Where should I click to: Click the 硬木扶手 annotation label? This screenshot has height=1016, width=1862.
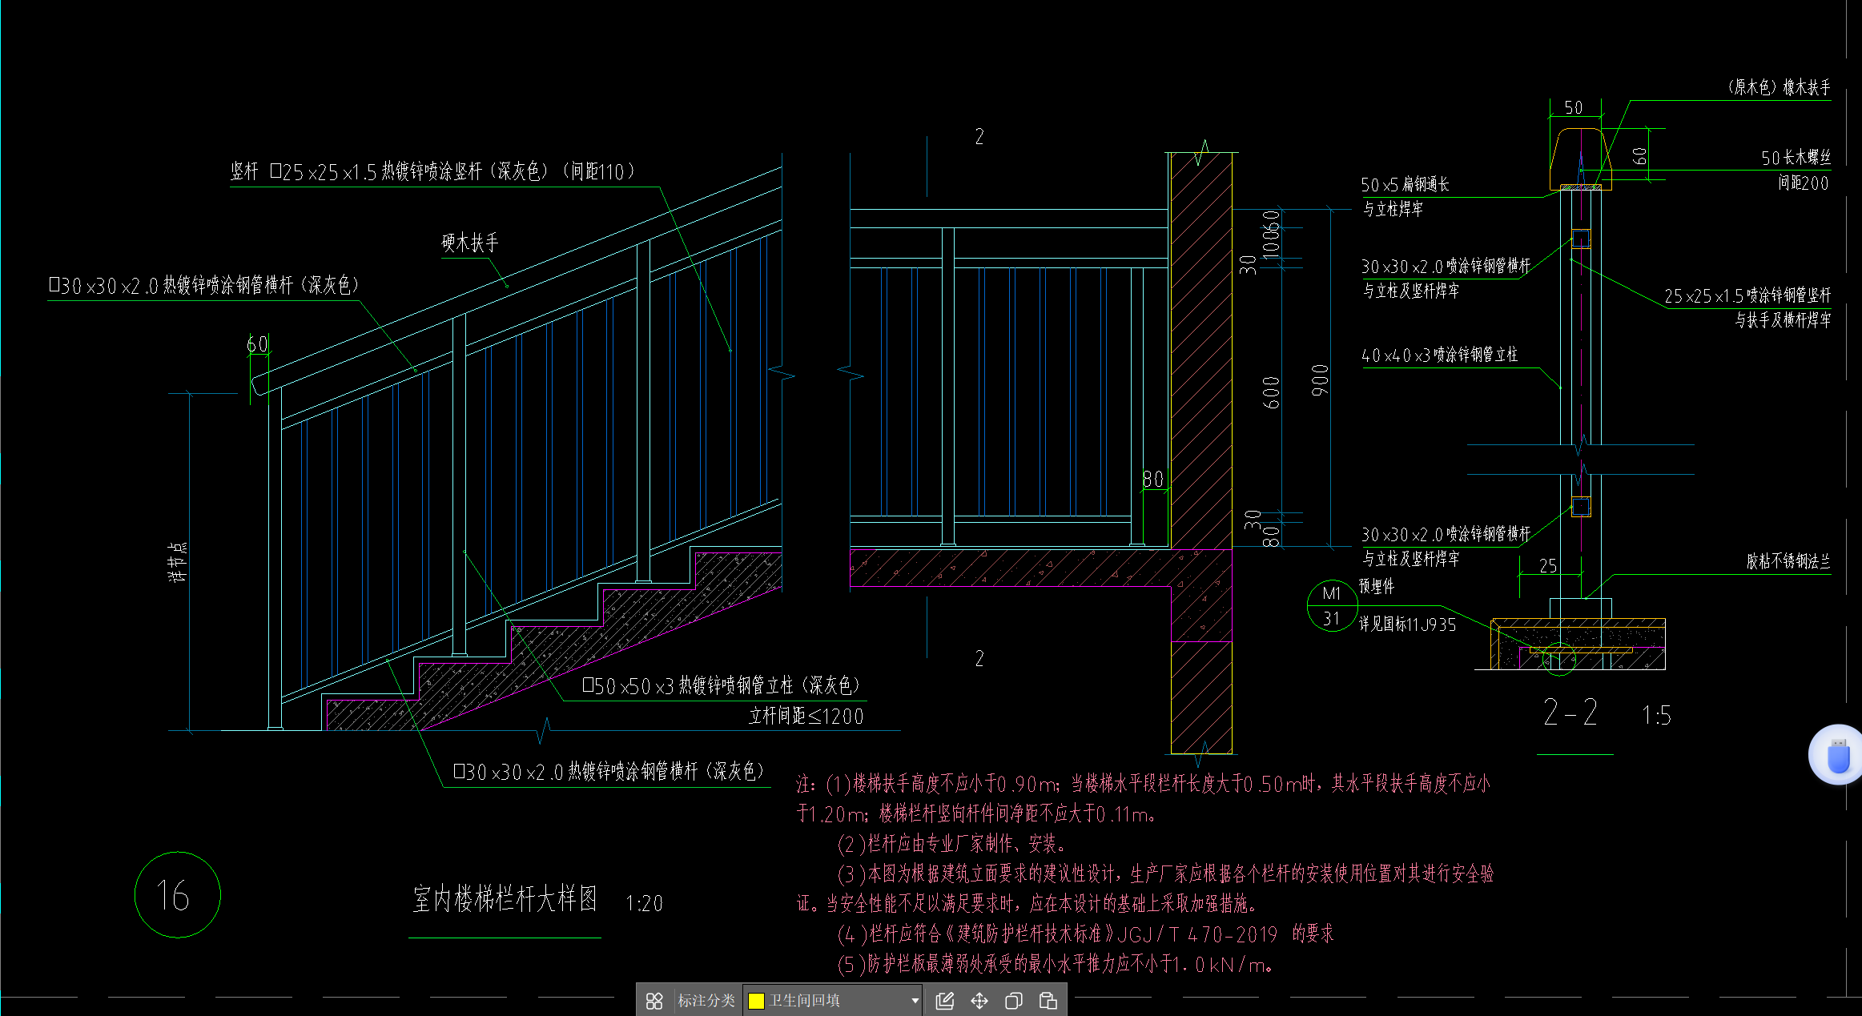pyautogui.click(x=470, y=243)
